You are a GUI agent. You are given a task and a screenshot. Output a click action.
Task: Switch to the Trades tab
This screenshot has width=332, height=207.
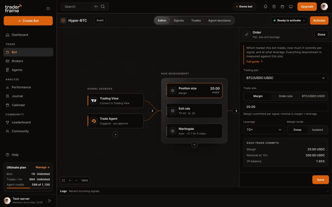[196, 21]
